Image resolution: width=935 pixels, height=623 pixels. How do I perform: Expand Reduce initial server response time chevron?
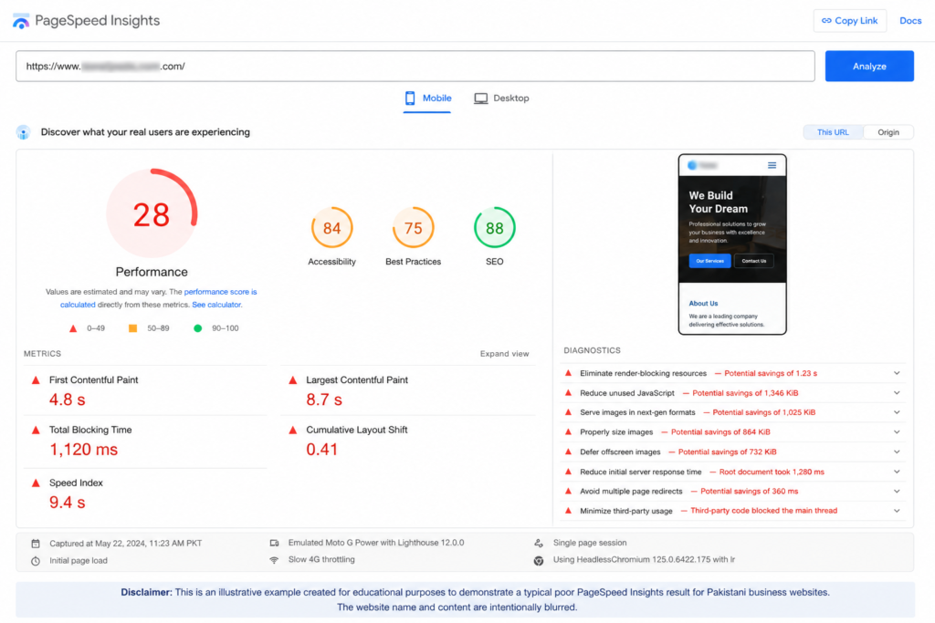(x=897, y=472)
